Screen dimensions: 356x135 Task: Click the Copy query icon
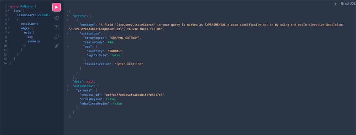click(57, 36)
